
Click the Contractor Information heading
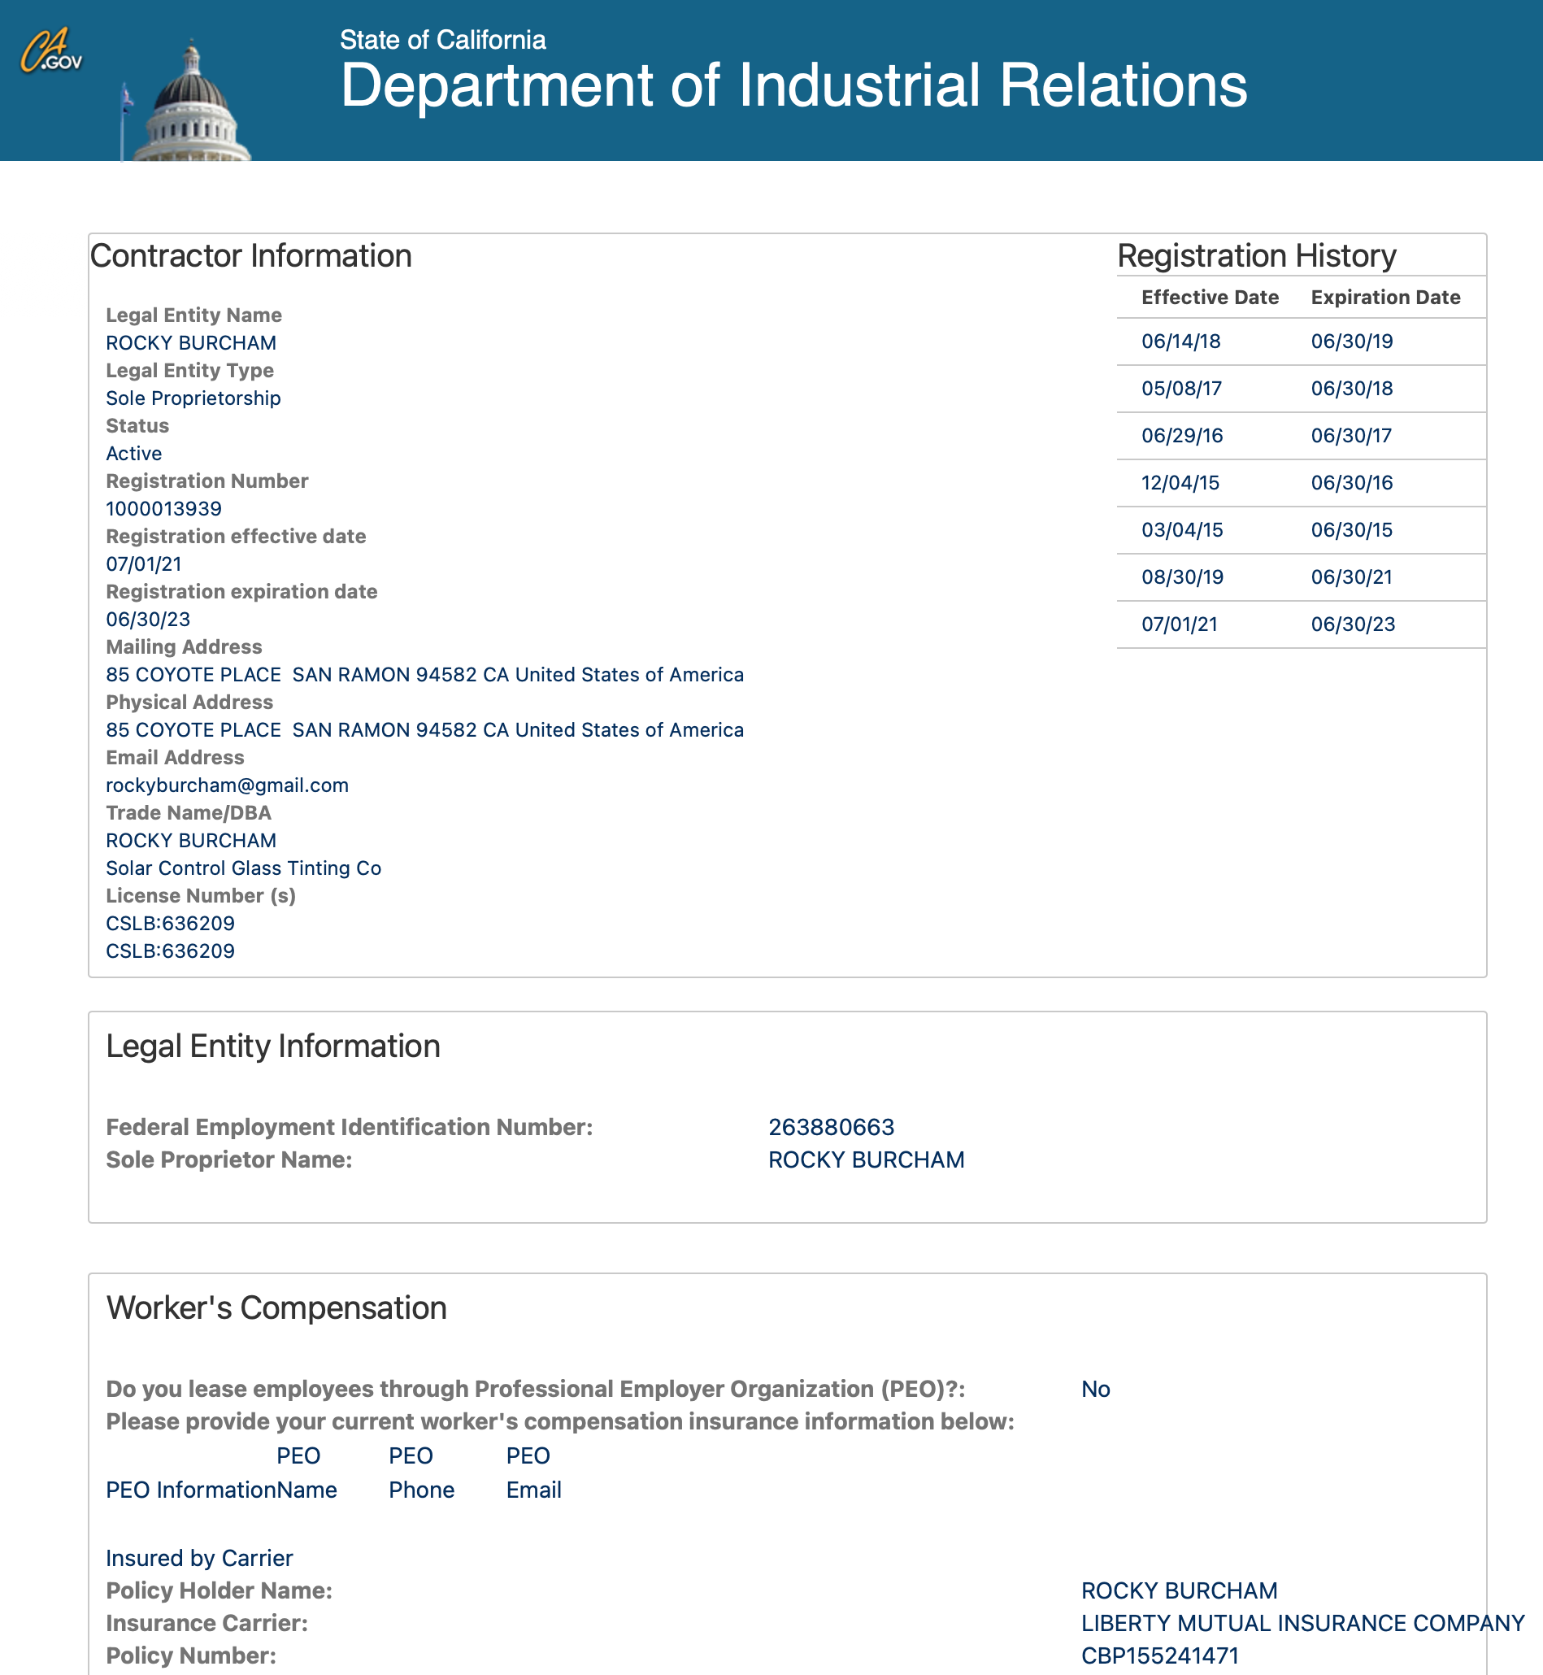tap(251, 255)
